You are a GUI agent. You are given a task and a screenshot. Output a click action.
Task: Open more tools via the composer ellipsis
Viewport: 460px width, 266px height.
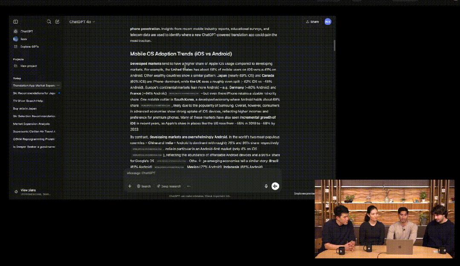(188, 186)
